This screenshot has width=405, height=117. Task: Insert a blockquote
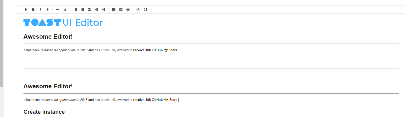tap(65, 10)
